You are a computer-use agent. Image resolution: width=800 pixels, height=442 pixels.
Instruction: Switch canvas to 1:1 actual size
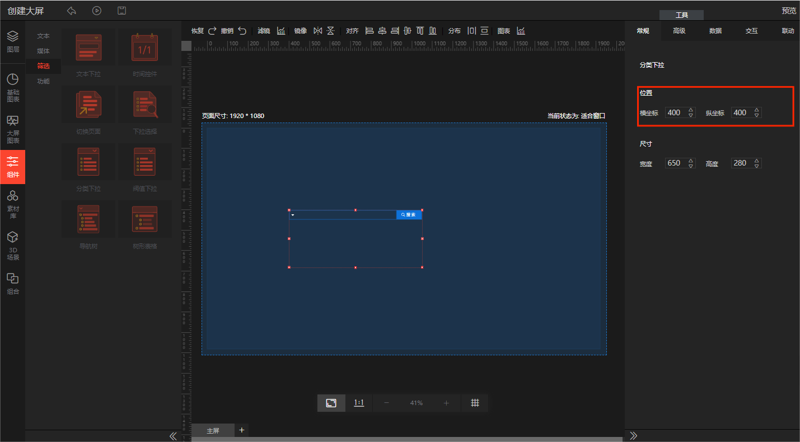pos(359,403)
